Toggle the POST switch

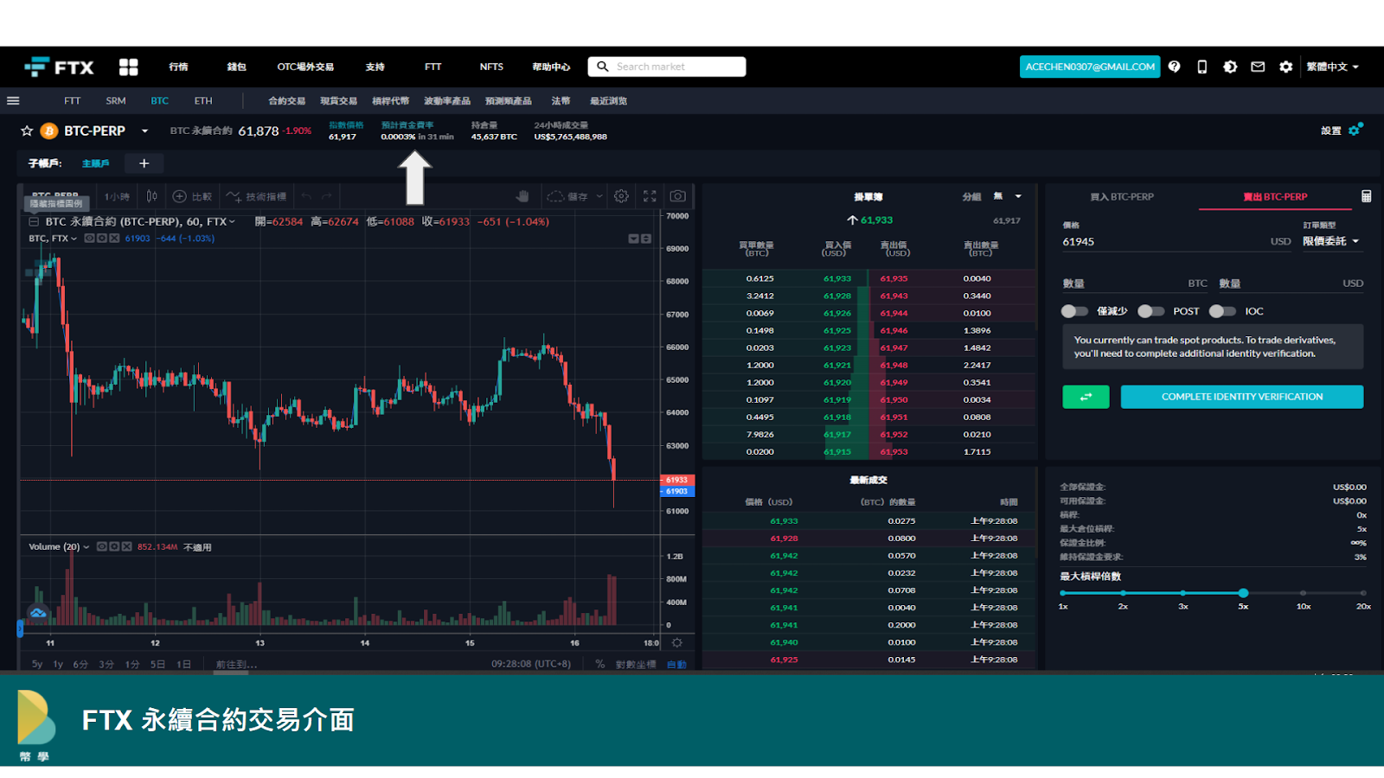(1150, 311)
